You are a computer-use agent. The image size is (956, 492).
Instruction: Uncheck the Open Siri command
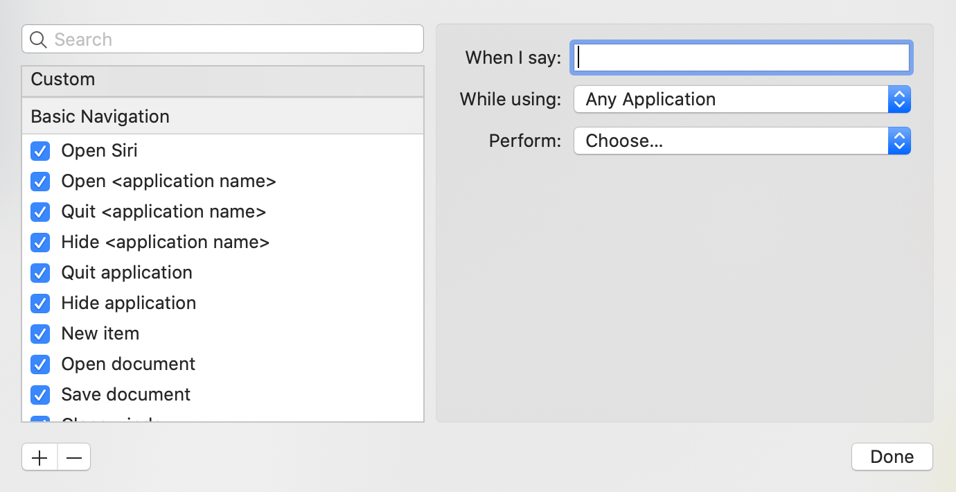[x=40, y=150]
